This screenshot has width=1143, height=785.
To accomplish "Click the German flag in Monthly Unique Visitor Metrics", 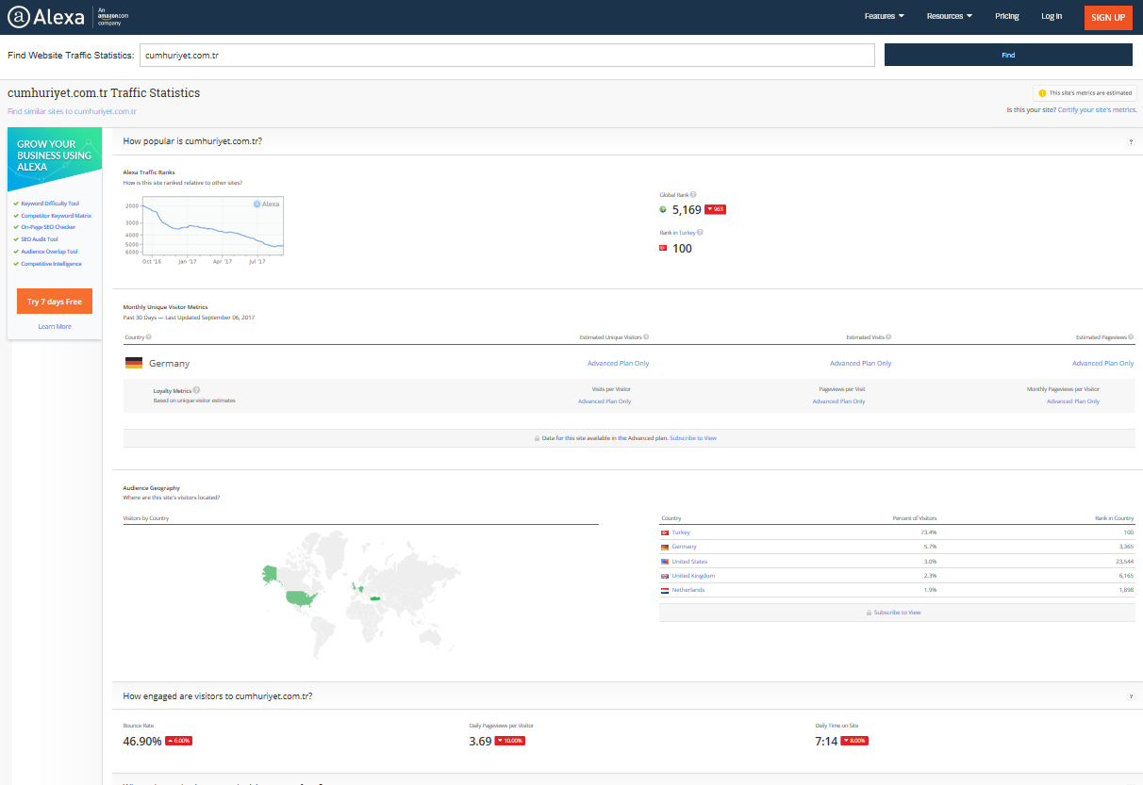I will coord(134,363).
